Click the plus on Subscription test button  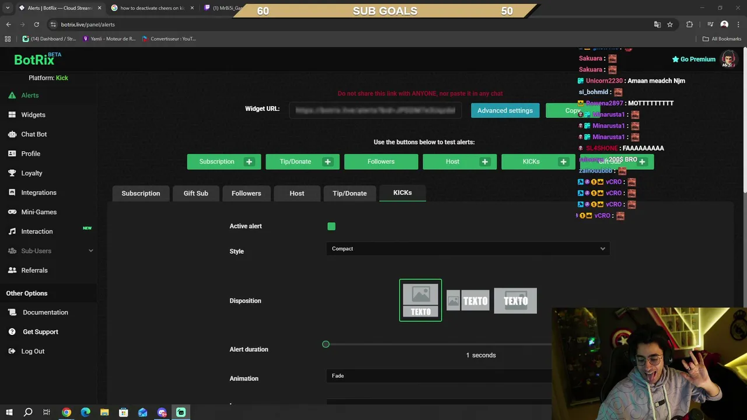pyautogui.click(x=249, y=162)
